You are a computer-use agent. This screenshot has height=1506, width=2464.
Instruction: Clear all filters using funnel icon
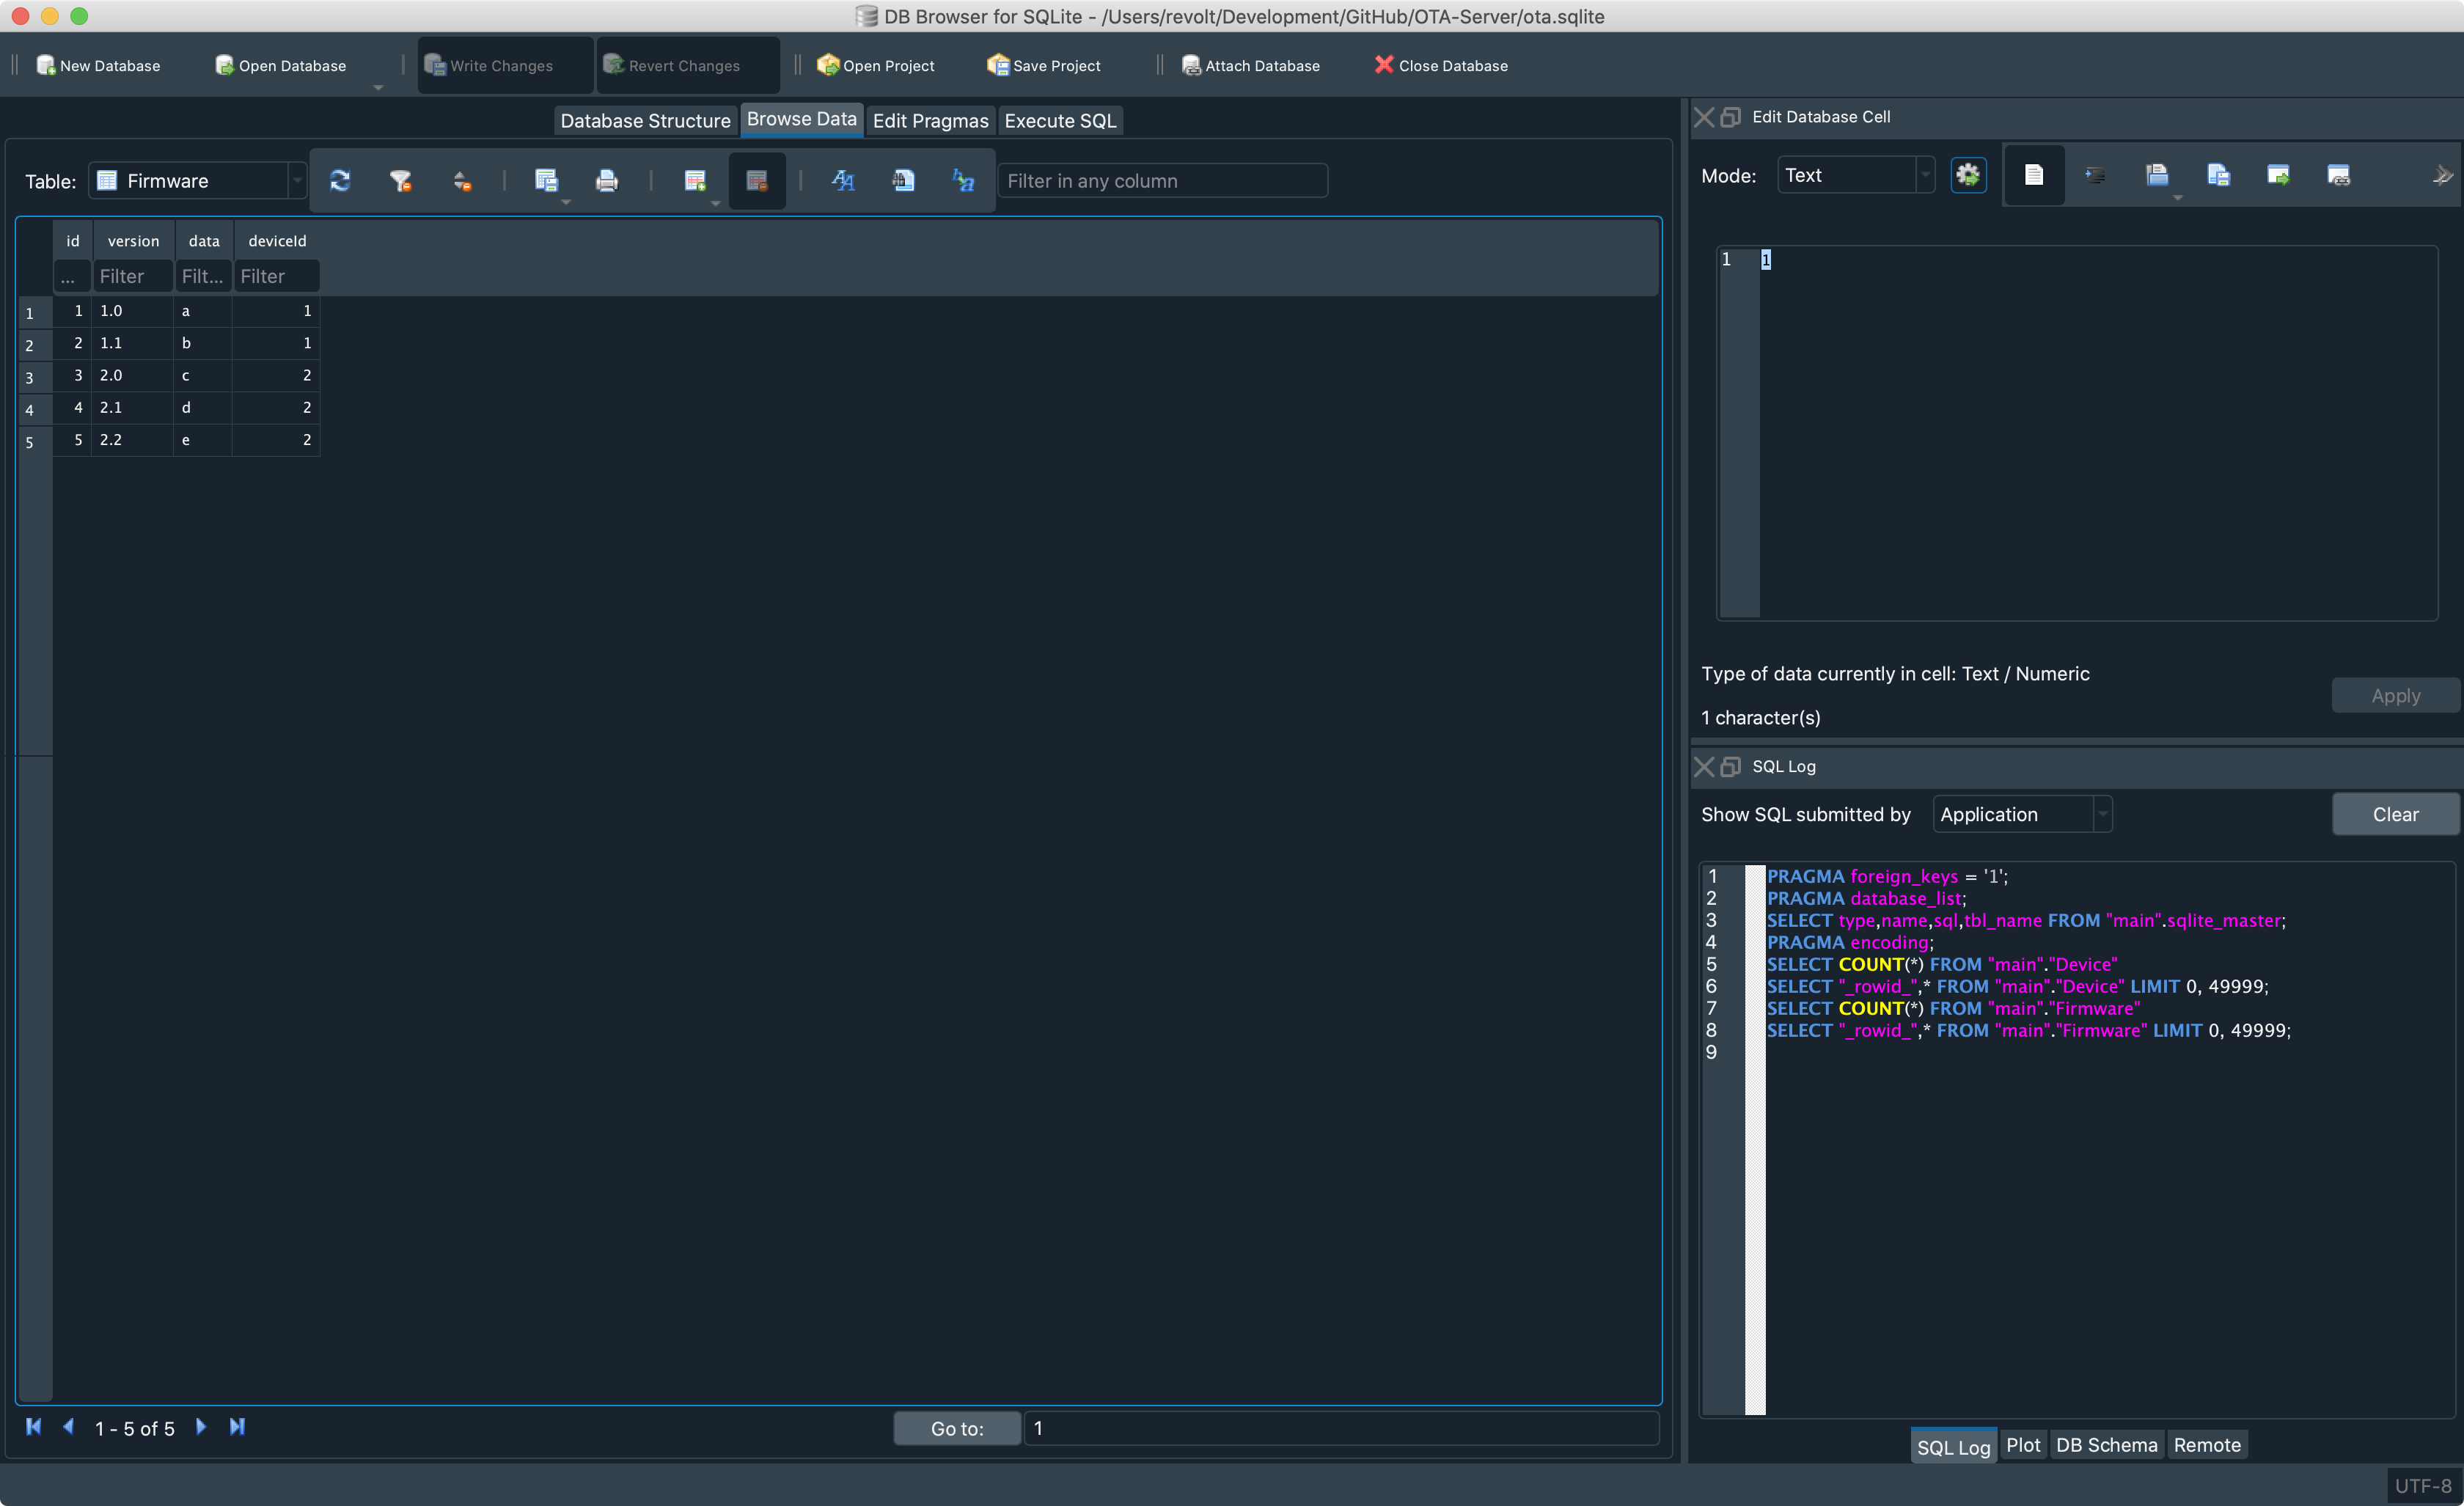point(400,181)
